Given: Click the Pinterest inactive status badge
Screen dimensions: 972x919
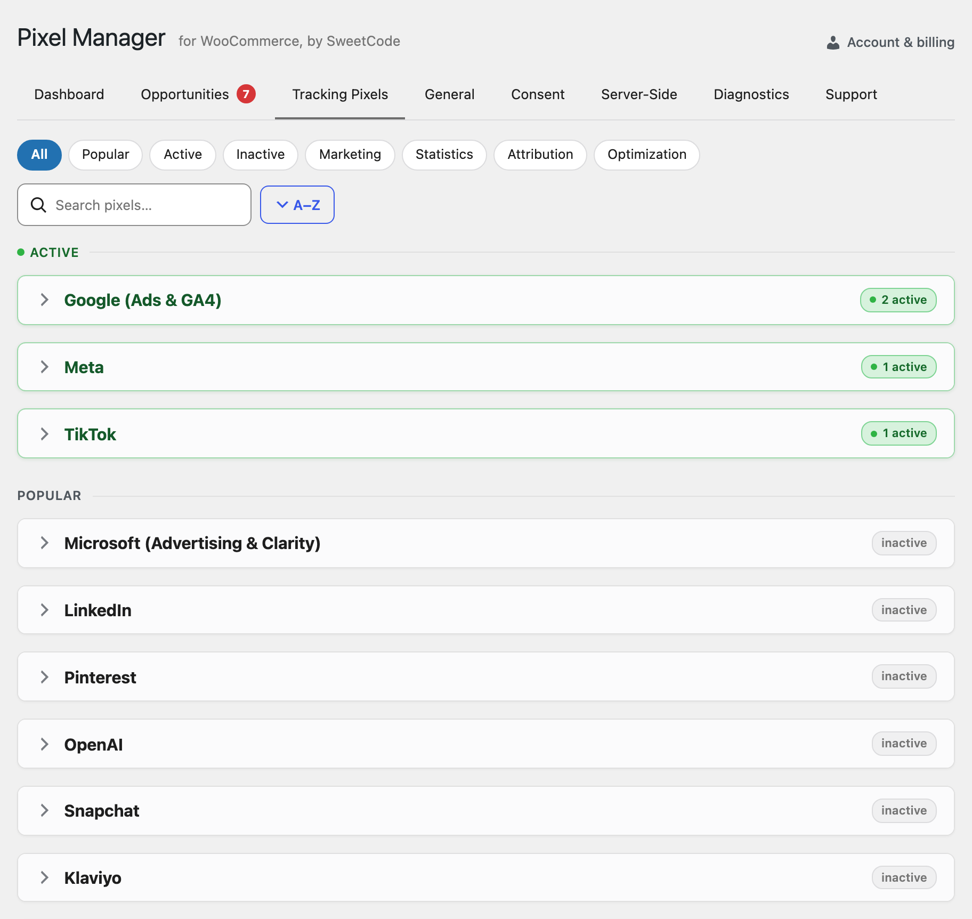Looking at the screenshot, I should (904, 676).
